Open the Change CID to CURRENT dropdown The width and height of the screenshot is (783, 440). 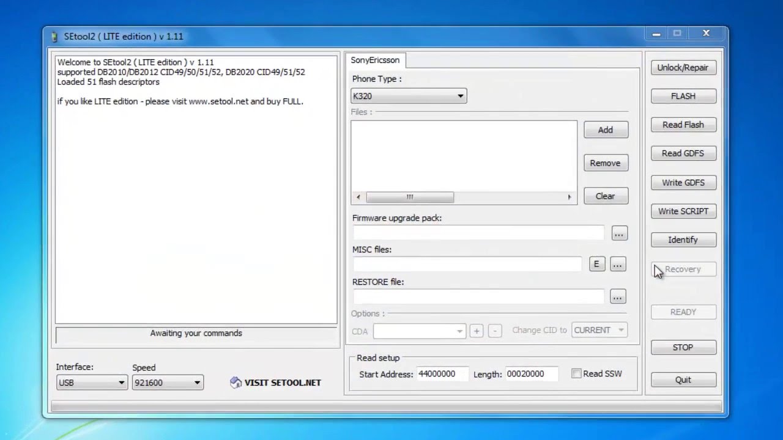pos(599,330)
